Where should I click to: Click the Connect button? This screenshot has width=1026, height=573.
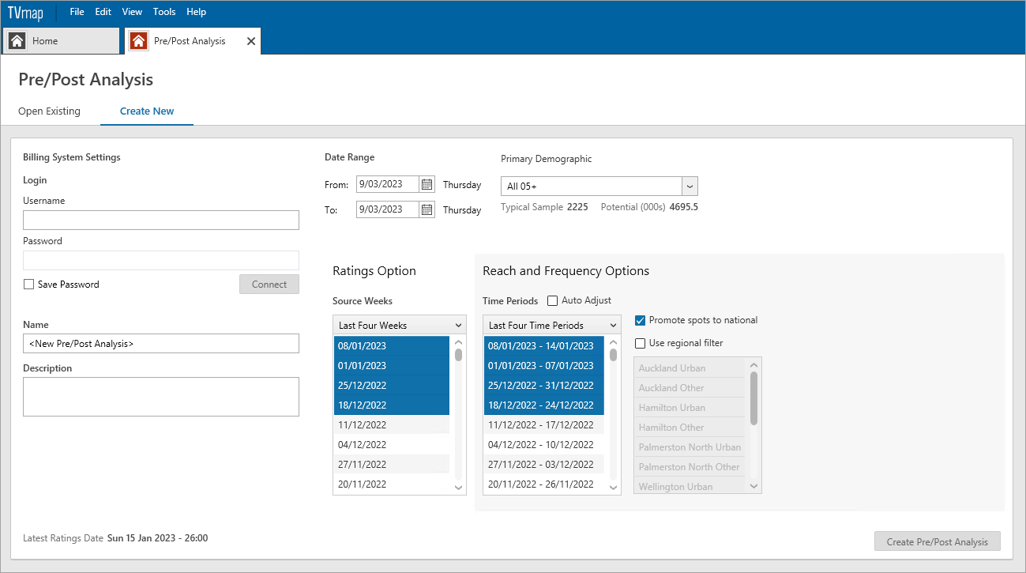pyautogui.click(x=269, y=285)
